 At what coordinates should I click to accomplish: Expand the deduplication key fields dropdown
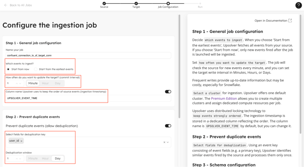168,142
